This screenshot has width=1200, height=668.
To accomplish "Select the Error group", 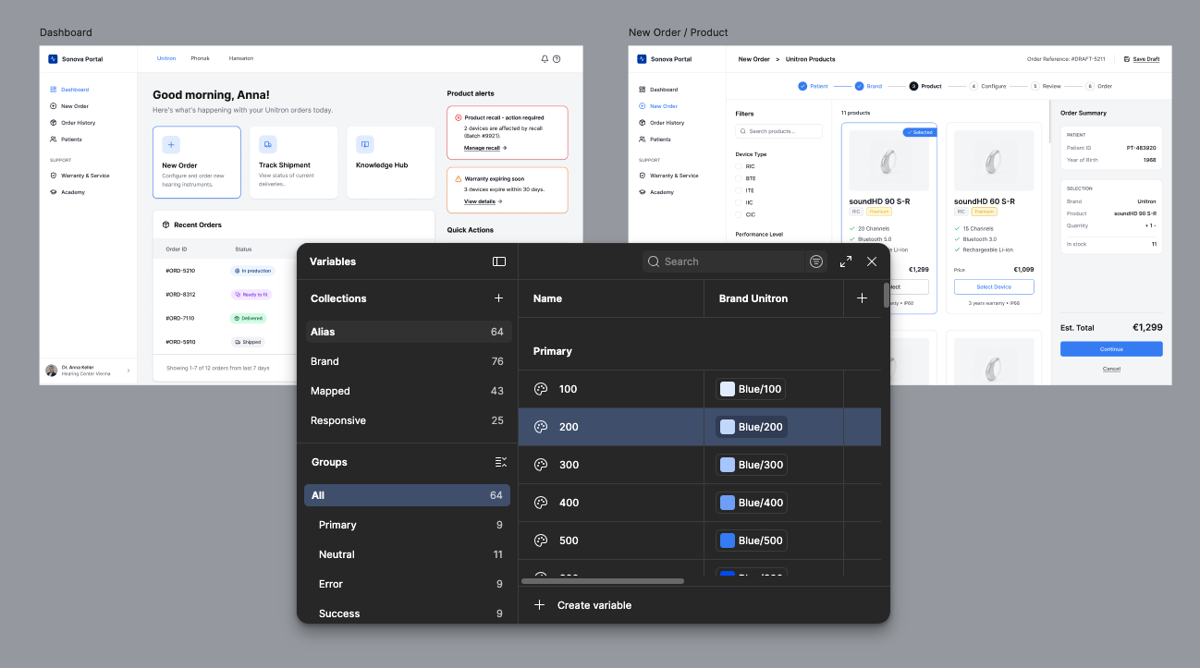I will coord(407,584).
